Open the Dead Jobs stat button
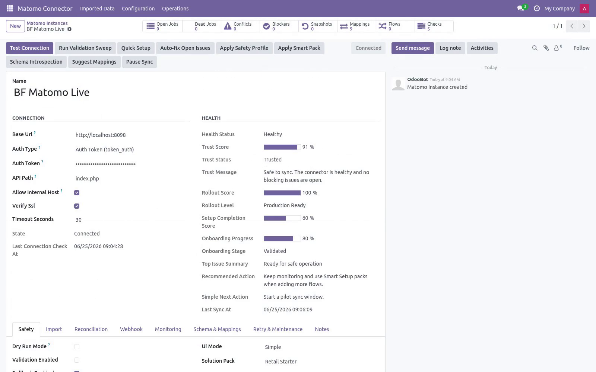This screenshot has height=372, width=596. point(202,26)
